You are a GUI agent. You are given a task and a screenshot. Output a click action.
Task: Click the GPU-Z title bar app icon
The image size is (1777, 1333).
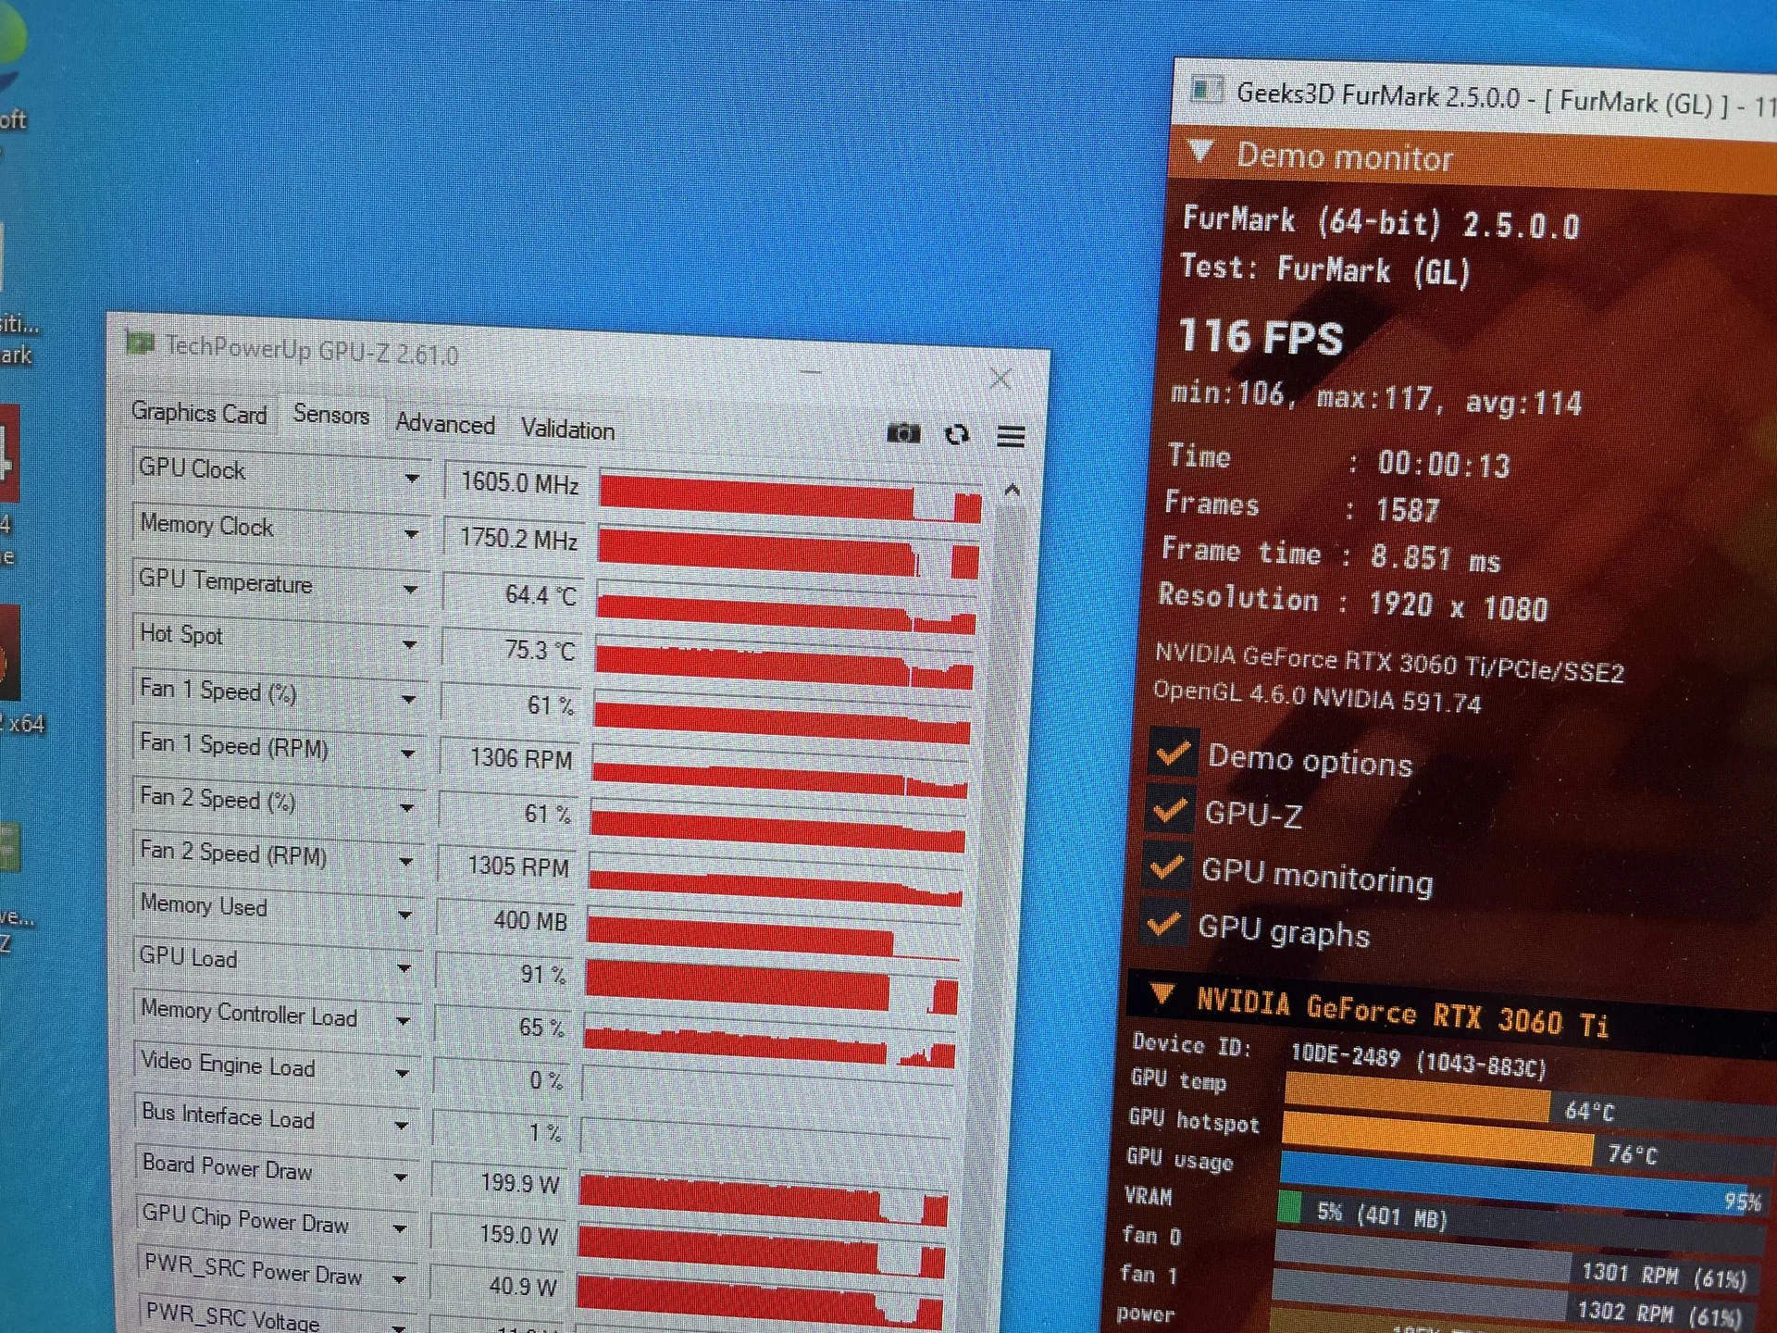140,343
